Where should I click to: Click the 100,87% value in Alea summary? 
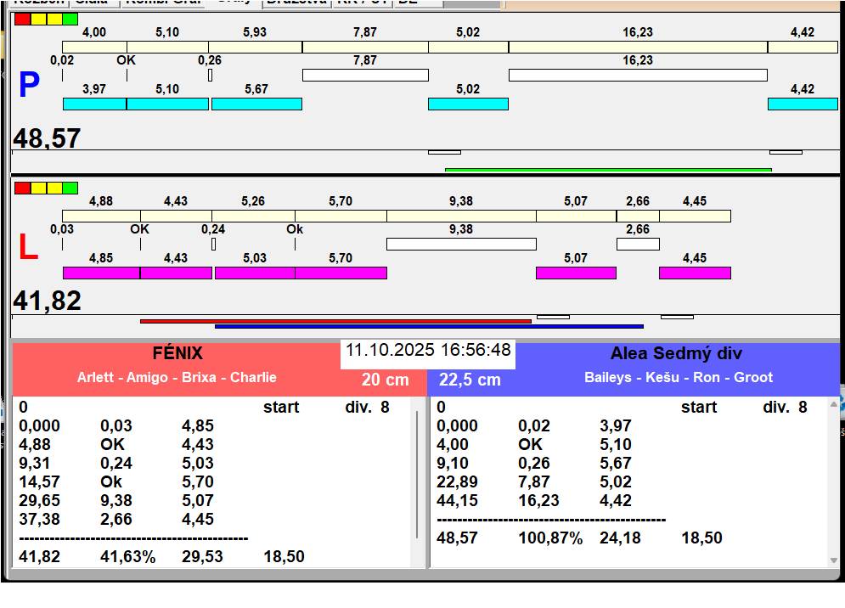551,538
